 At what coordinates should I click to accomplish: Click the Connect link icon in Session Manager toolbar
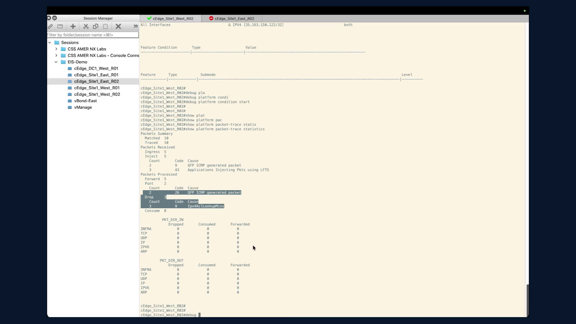coord(50,26)
